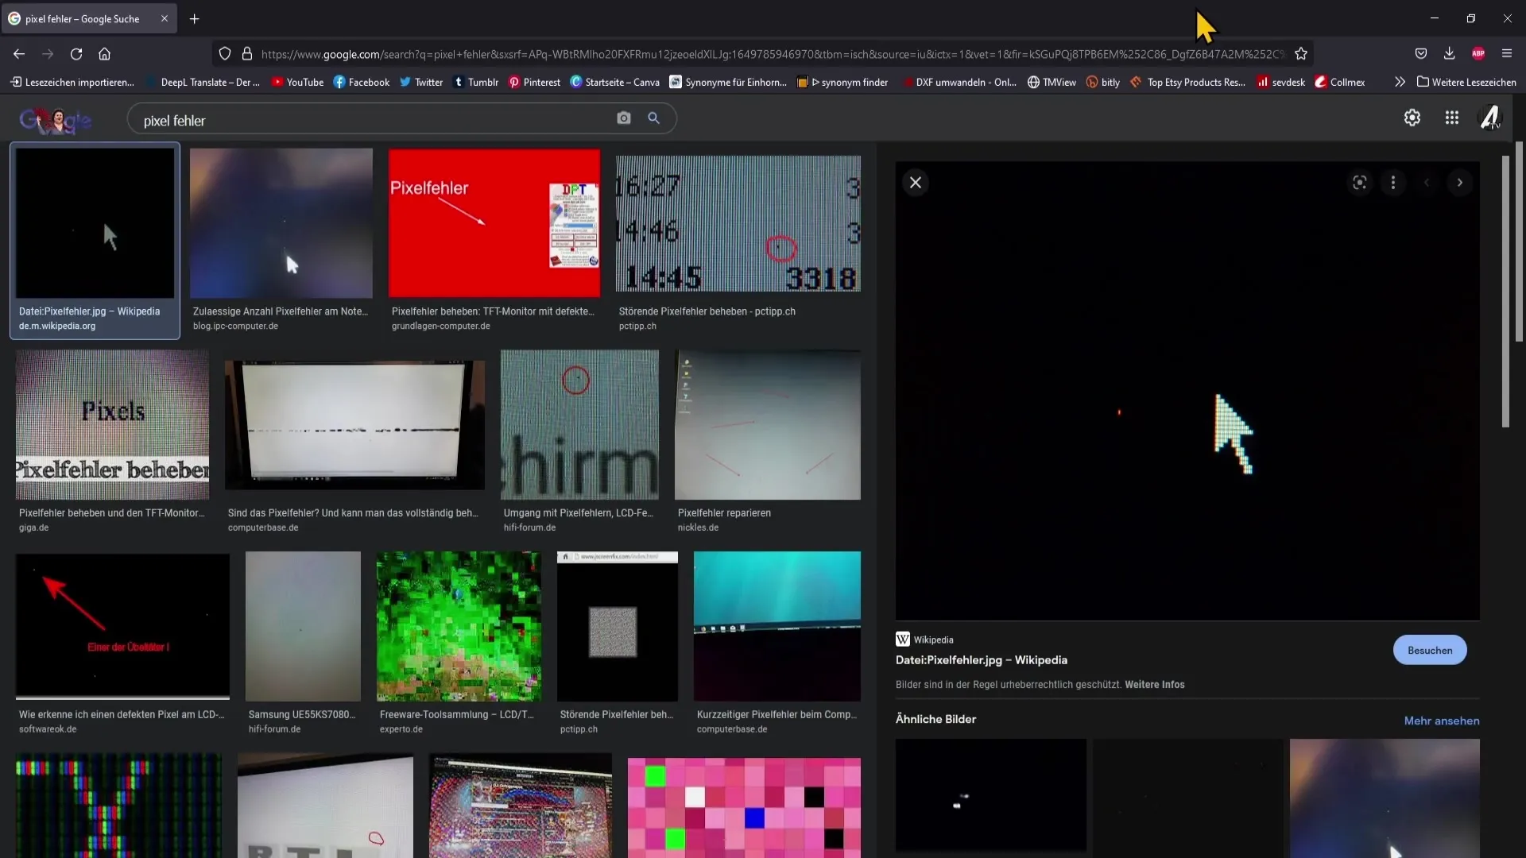Open the giga.de Pixels thumbnail
Image resolution: width=1526 pixels, height=858 pixels.
coord(112,424)
